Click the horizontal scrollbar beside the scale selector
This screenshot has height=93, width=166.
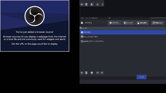click(x=158, y=18)
